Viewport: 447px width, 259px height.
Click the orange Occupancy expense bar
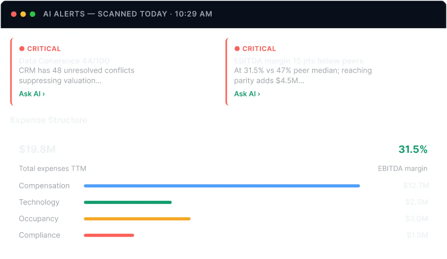tap(137, 219)
